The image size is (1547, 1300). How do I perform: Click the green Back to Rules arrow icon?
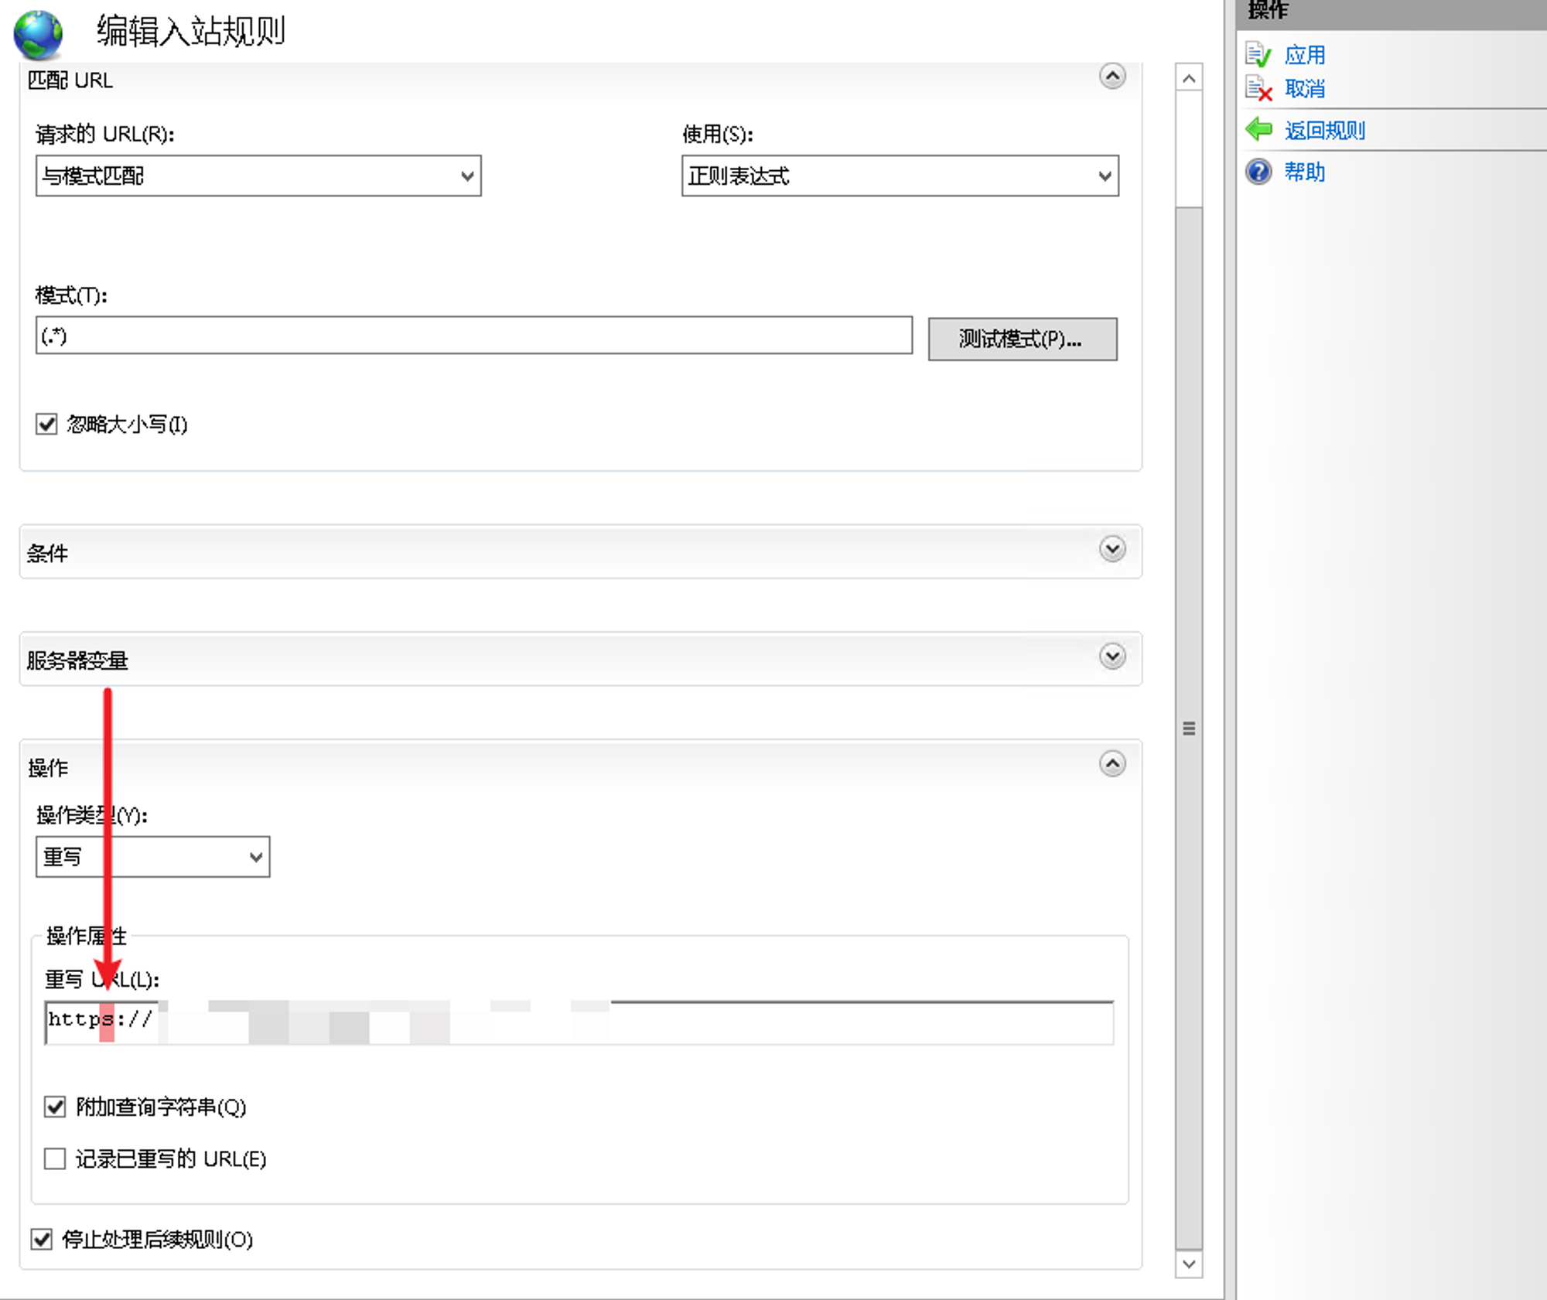pyautogui.click(x=1258, y=130)
